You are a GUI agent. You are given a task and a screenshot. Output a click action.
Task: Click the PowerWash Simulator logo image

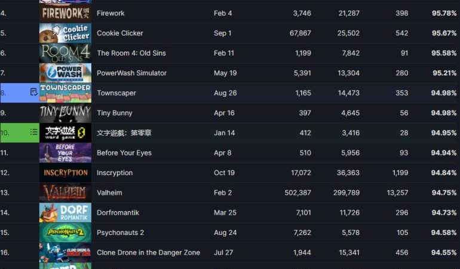pyautogui.click(x=66, y=73)
